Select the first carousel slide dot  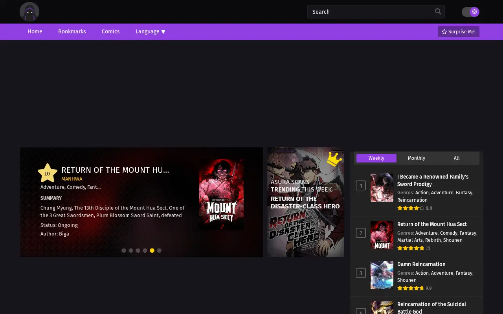[x=124, y=250]
